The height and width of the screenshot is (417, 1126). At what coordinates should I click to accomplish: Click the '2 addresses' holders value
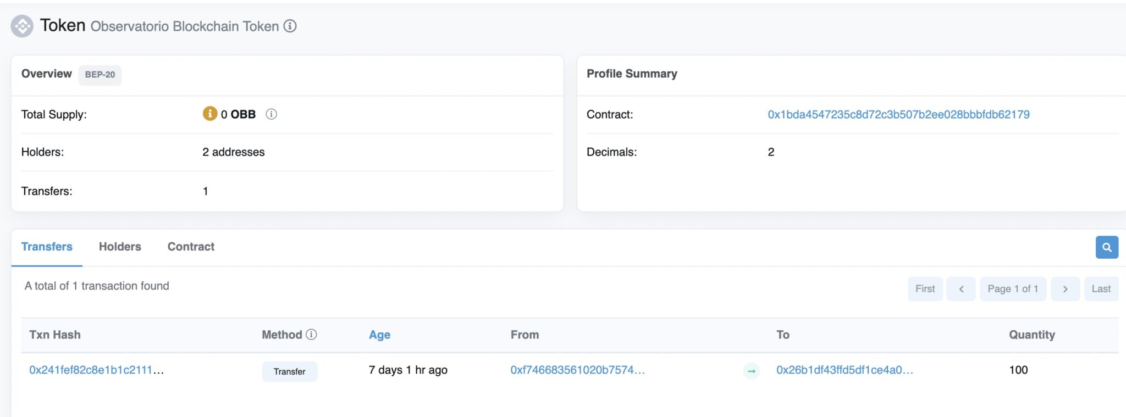point(233,152)
